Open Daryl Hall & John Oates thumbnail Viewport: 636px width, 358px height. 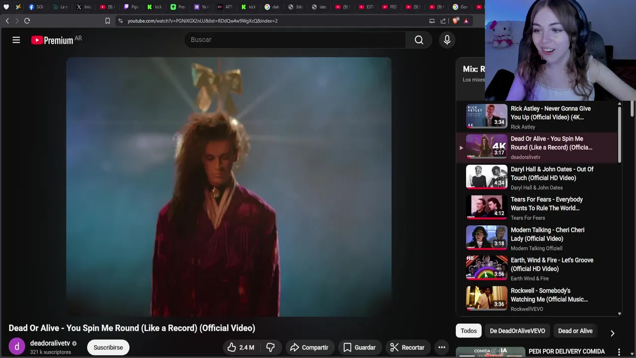coord(486,177)
